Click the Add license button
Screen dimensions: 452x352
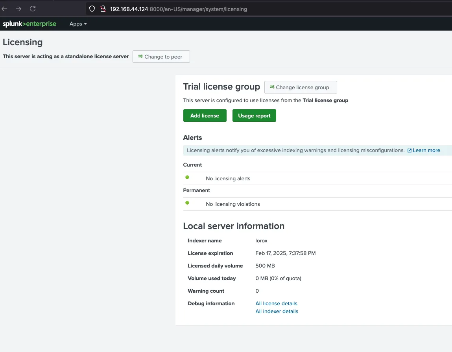click(x=205, y=115)
